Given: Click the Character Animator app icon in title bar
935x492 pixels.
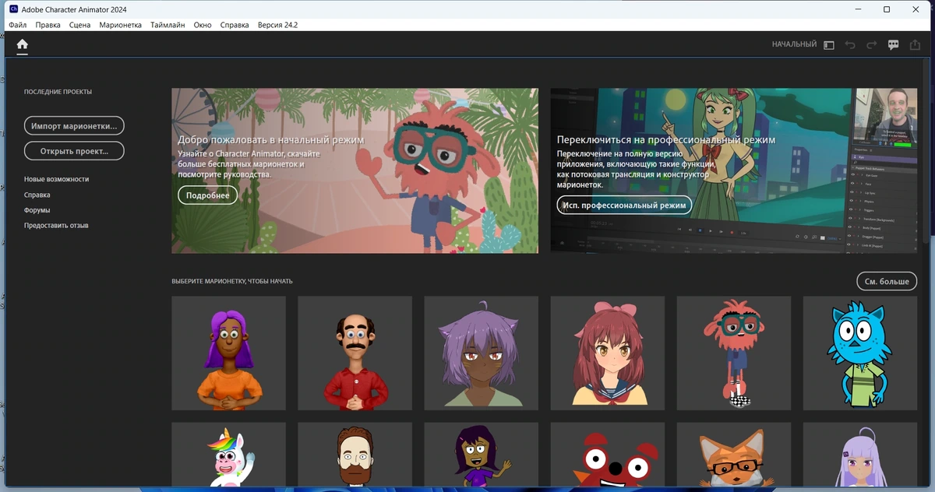Looking at the screenshot, I should point(14,9).
